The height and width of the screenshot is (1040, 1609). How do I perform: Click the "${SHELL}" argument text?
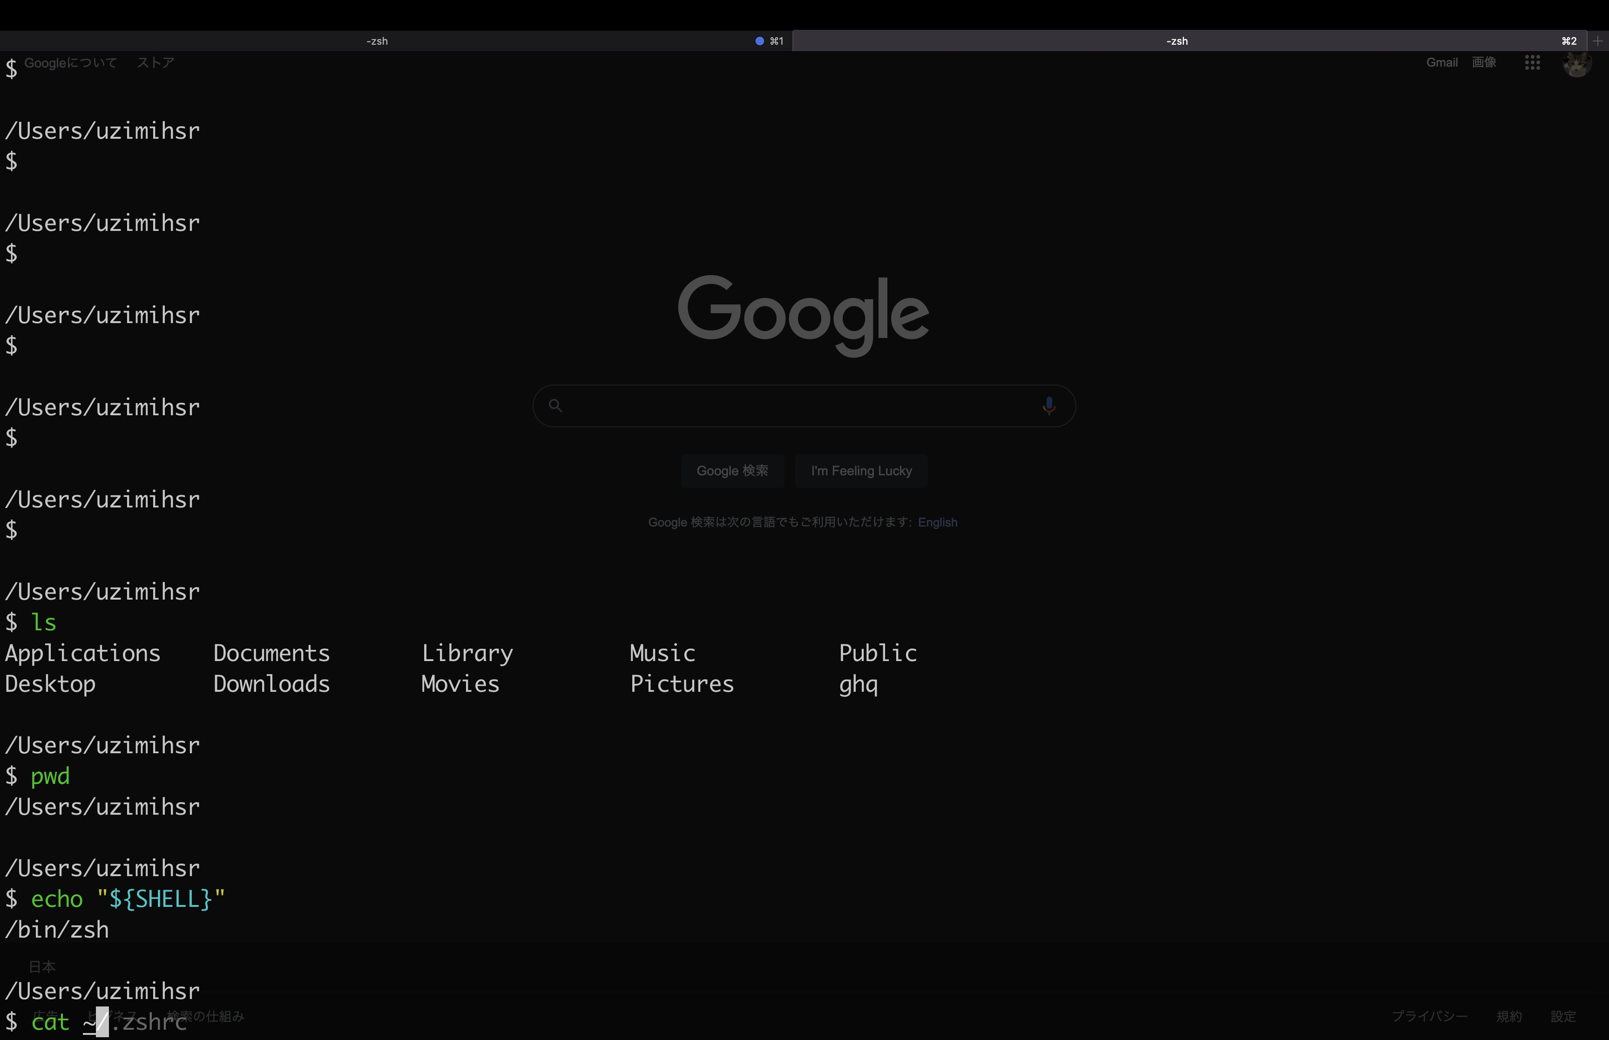[x=161, y=899]
